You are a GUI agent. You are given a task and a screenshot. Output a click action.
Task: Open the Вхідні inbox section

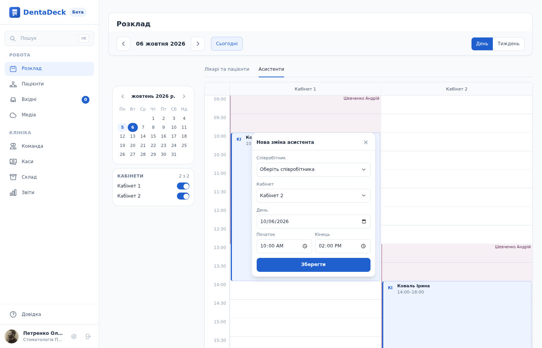click(x=49, y=100)
